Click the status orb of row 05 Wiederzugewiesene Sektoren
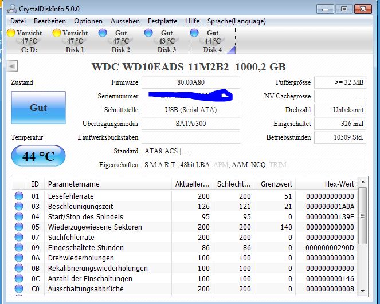 tap(19, 227)
